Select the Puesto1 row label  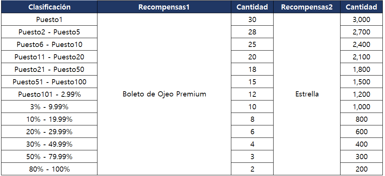pyautogui.click(x=49, y=19)
